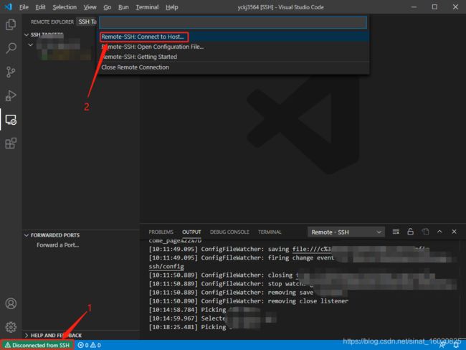This screenshot has height=350, width=466.
Task: Focus the command palette input box
Action: click(x=233, y=23)
